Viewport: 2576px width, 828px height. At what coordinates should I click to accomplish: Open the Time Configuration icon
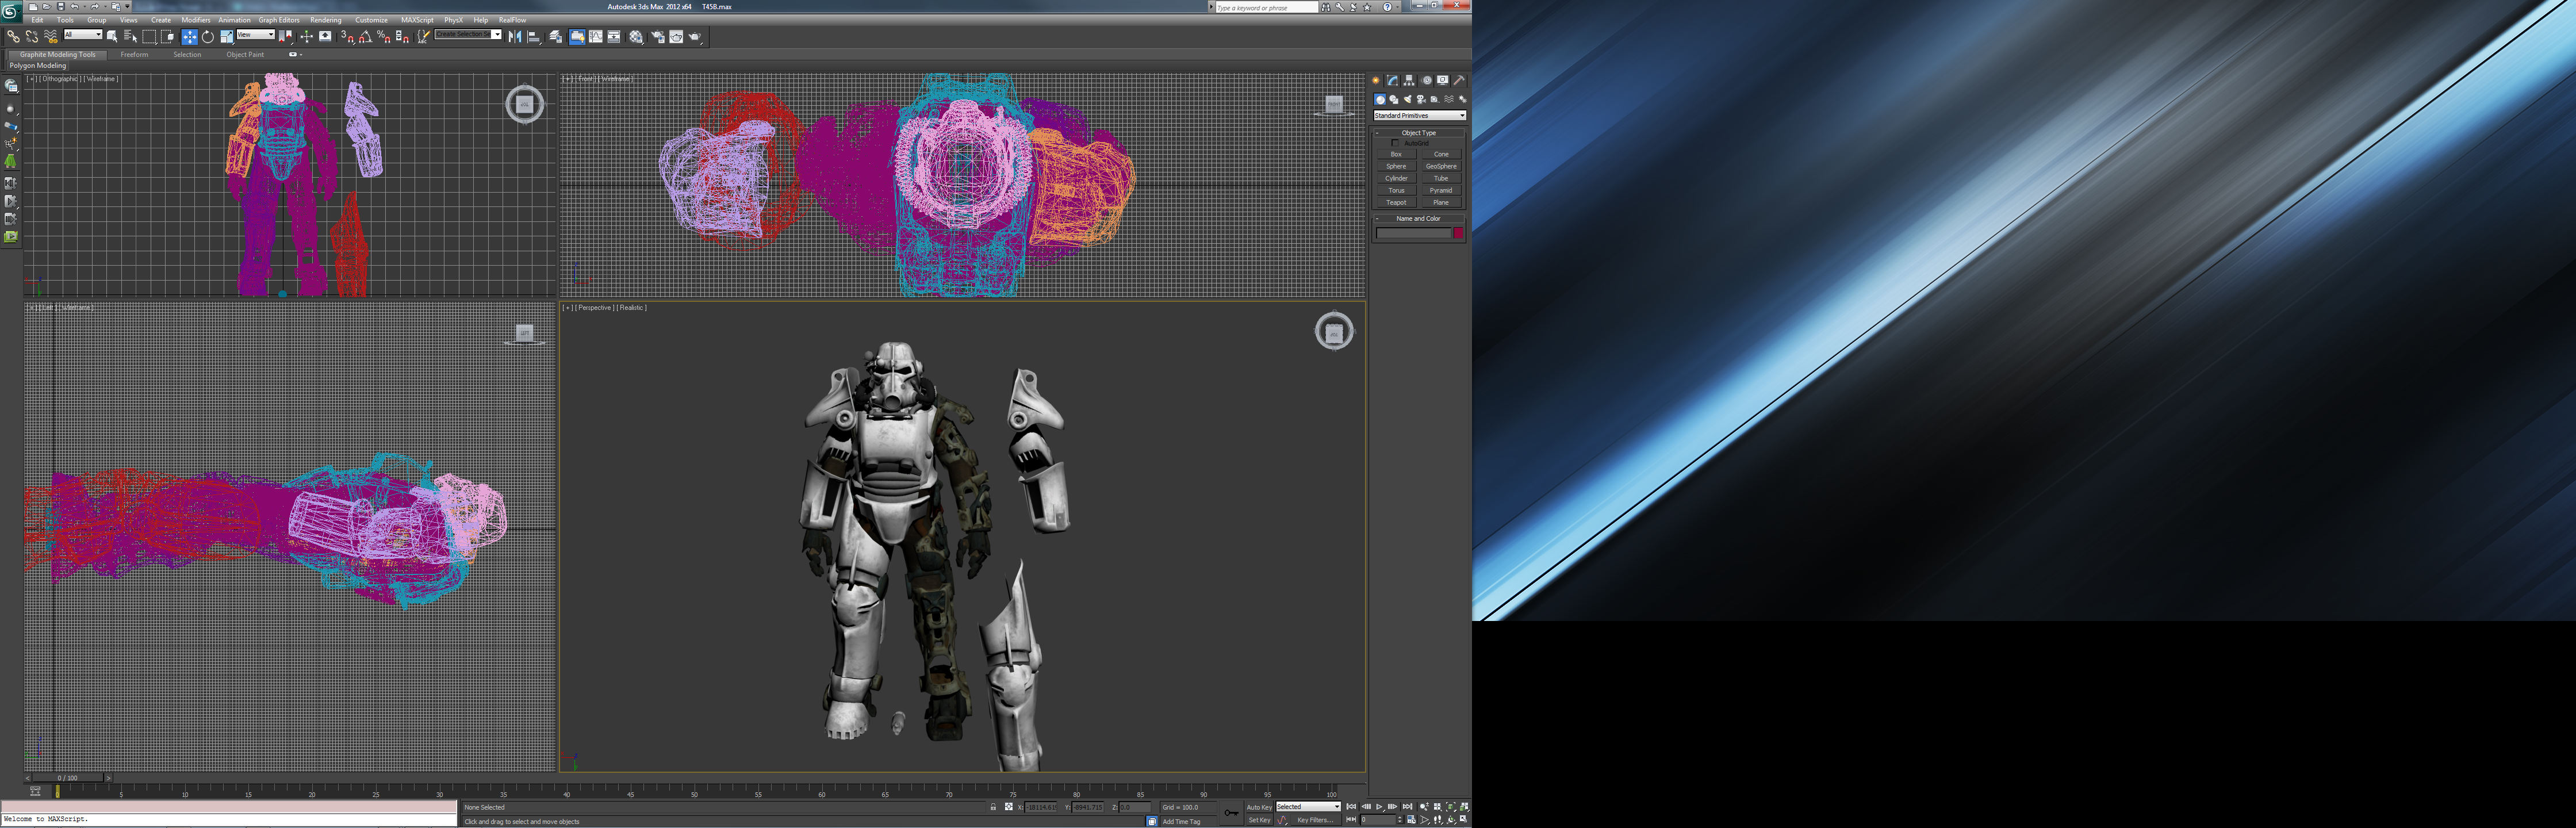click(1411, 820)
